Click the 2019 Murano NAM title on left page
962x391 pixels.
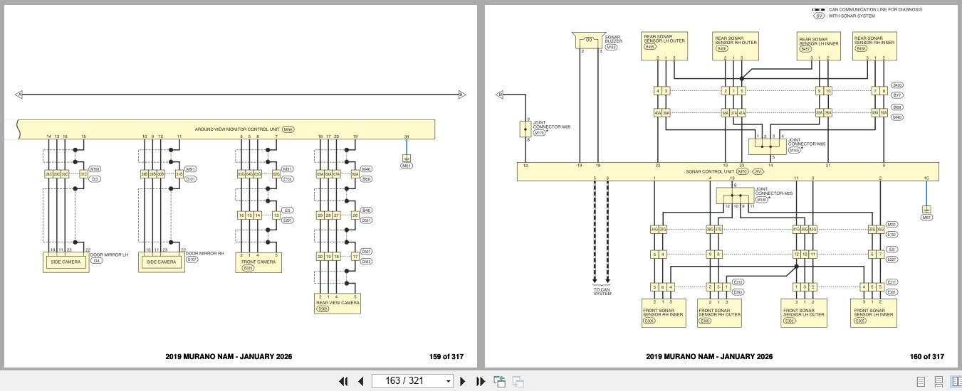(229, 356)
